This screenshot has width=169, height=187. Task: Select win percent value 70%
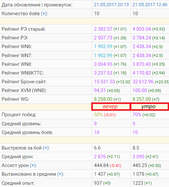click(x=137, y=115)
